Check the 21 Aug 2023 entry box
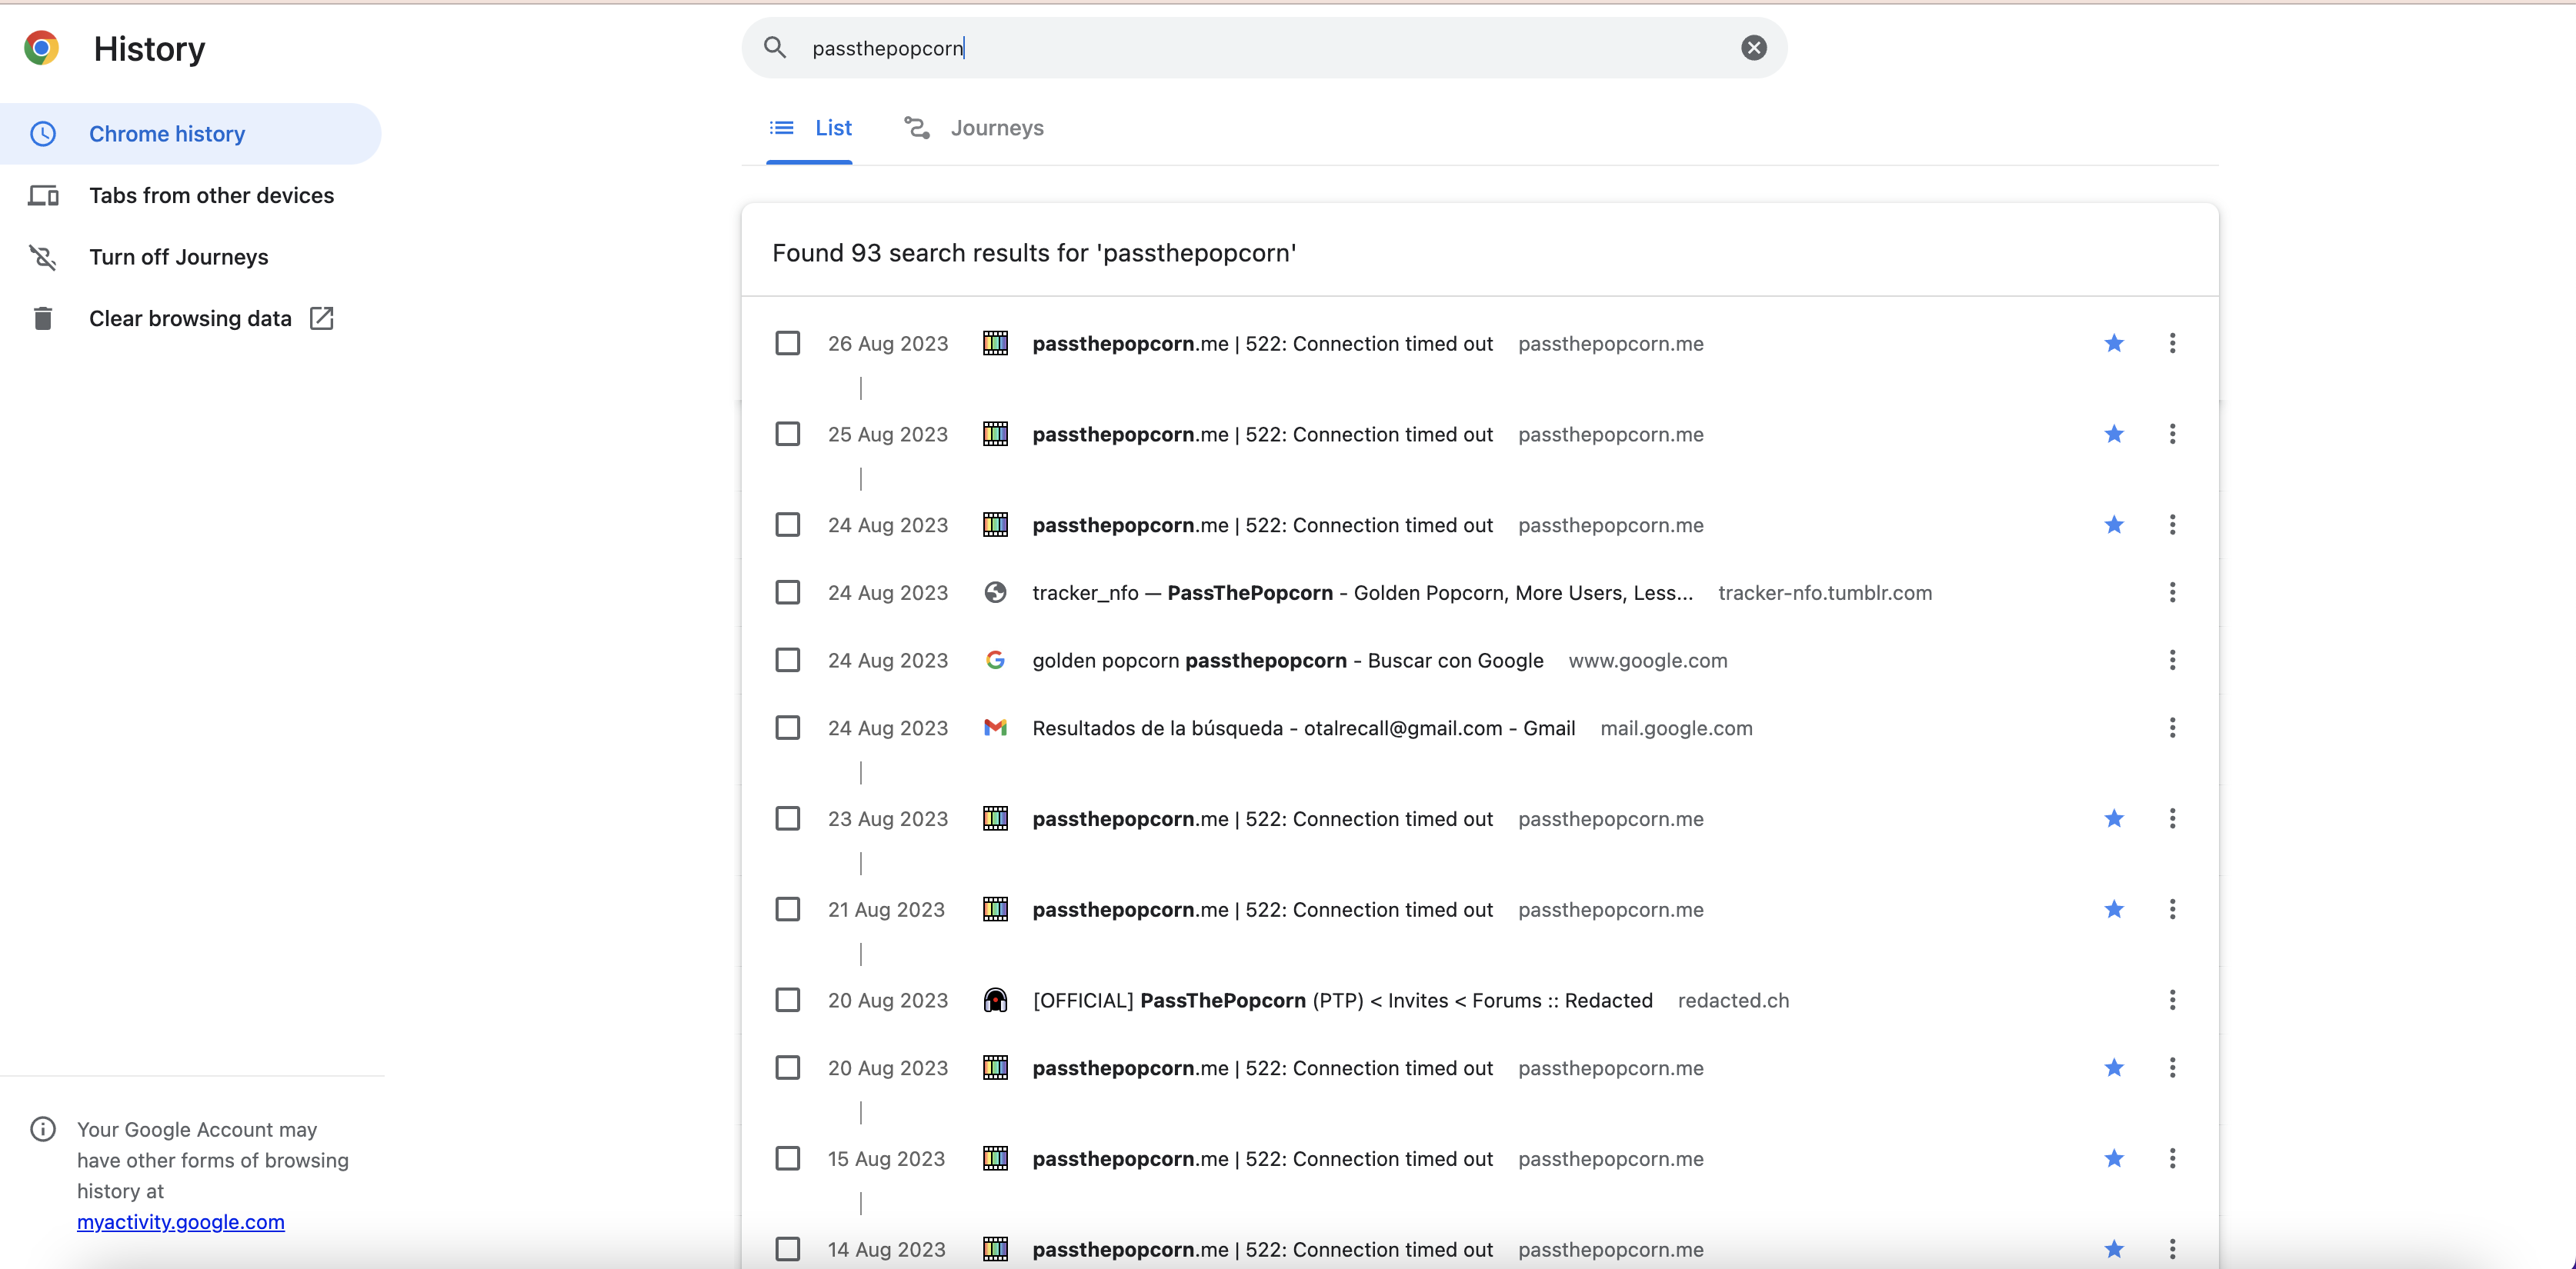 pos(788,909)
